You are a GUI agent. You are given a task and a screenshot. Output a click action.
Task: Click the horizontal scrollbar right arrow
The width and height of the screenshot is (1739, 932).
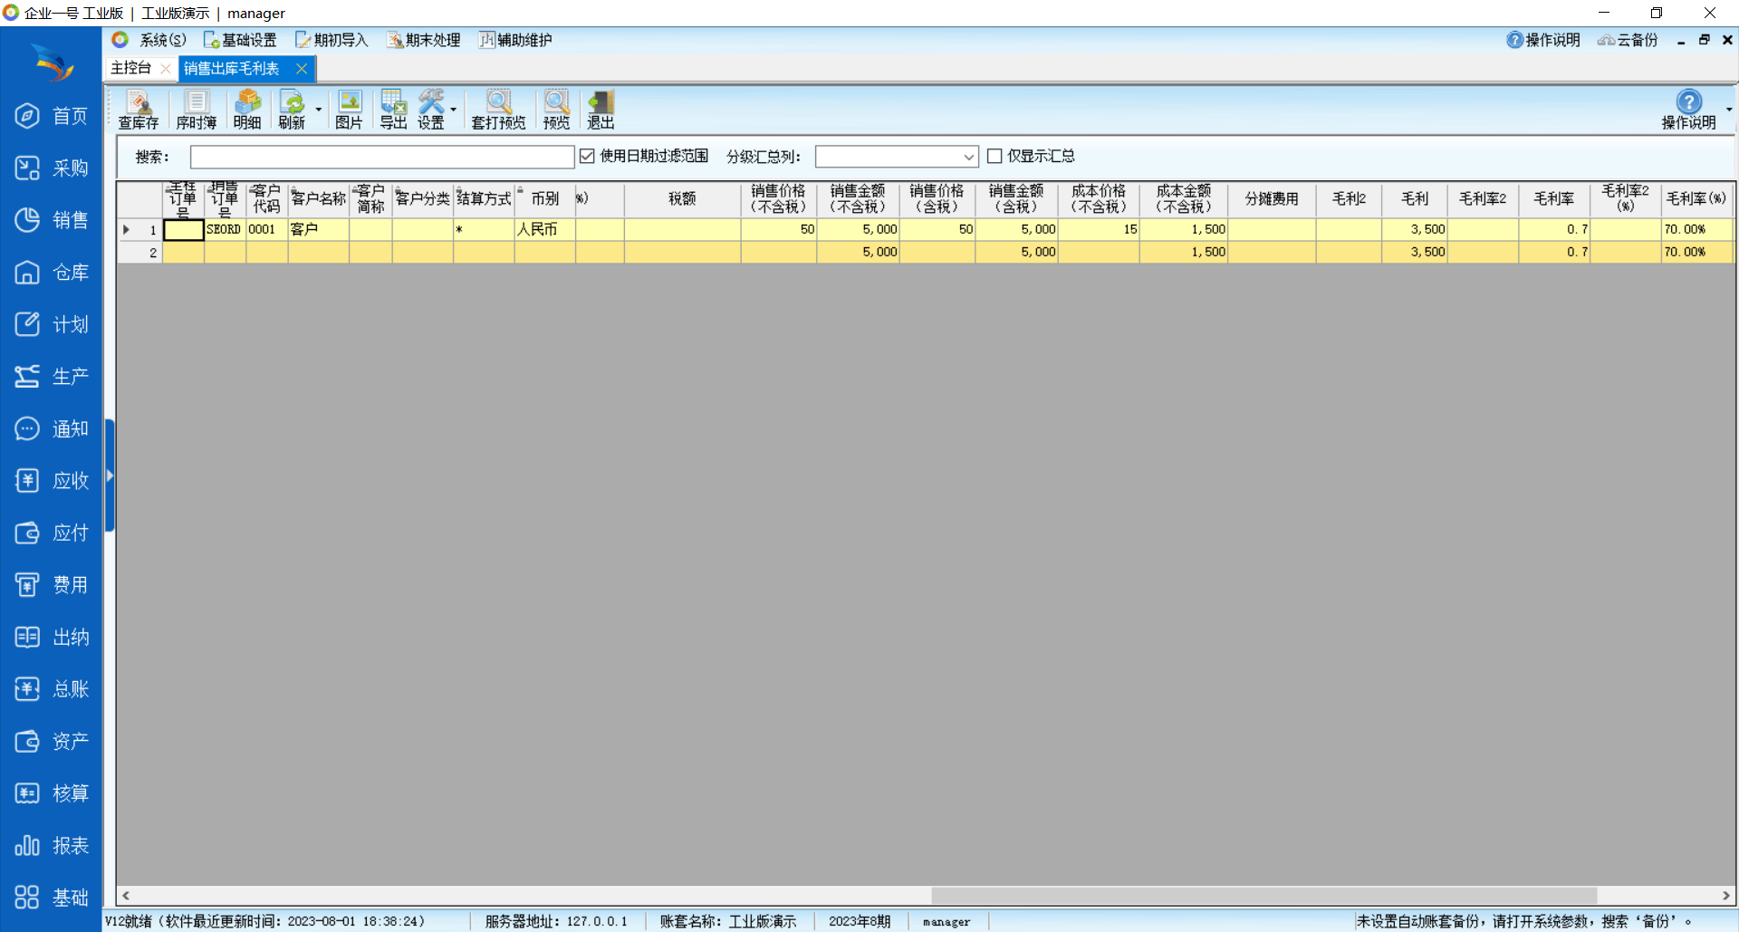click(x=1725, y=896)
